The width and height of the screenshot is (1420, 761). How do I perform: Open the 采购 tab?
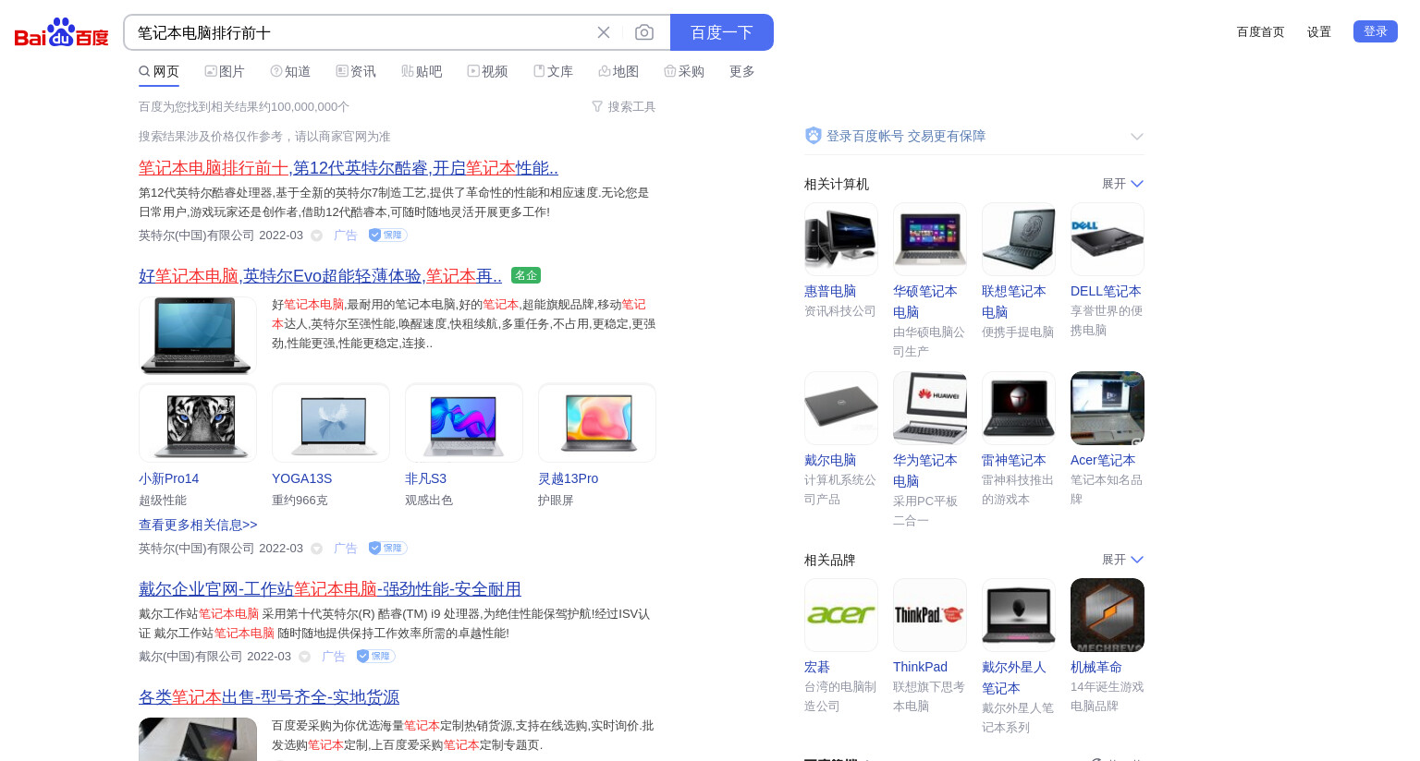click(x=684, y=71)
